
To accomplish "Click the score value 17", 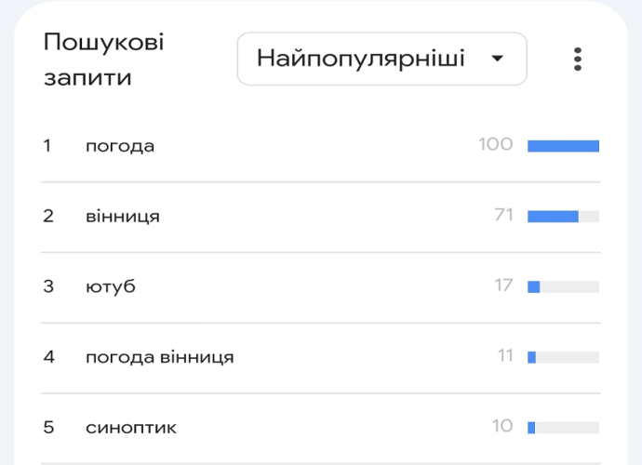I will (504, 286).
